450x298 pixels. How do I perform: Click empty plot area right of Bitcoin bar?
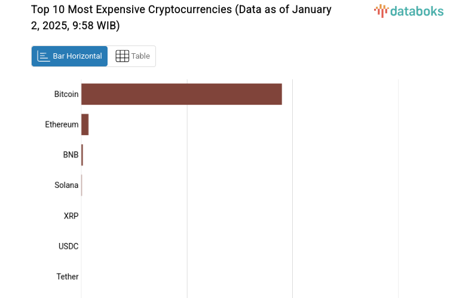347,94
